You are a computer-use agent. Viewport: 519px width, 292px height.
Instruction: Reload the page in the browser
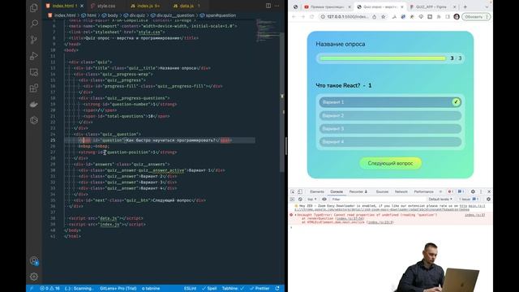(x=311, y=16)
